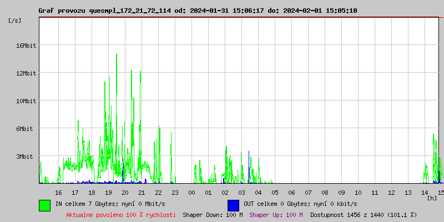Click the graph title text at top
The image size is (444, 222).
point(198,11)
